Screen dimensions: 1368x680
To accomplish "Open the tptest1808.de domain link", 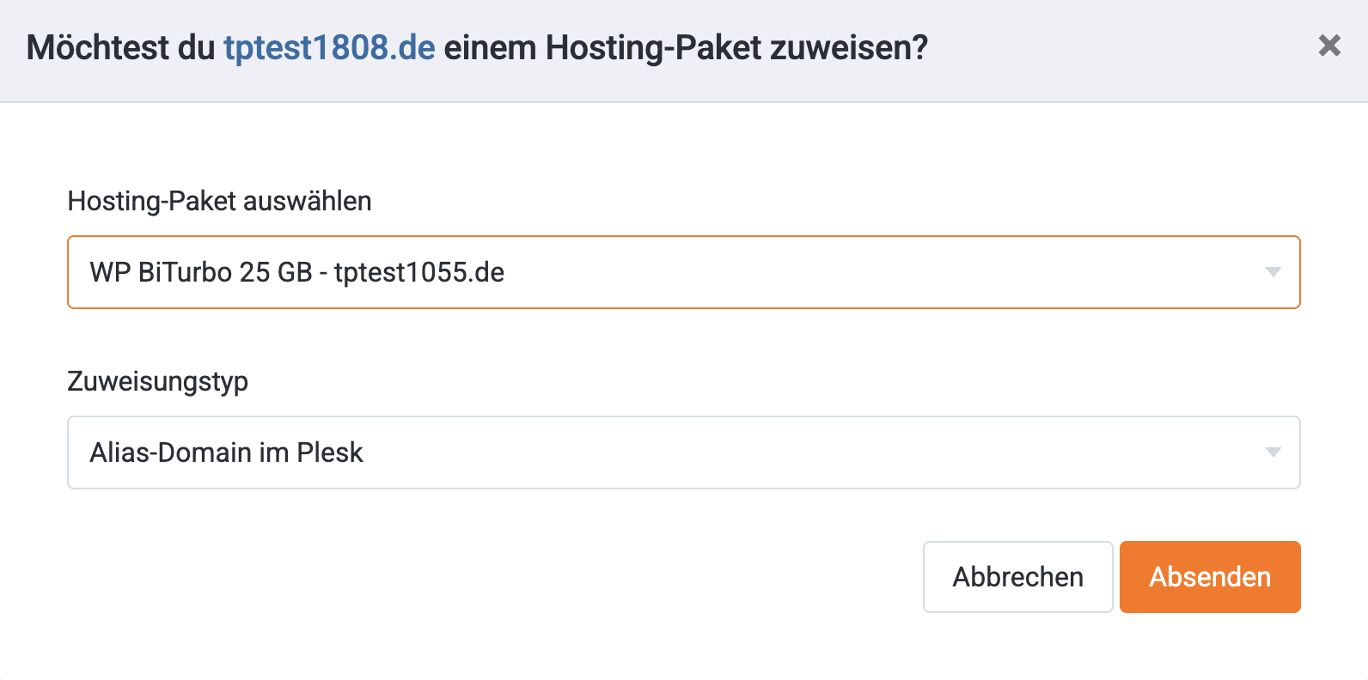I will (329, 47).
